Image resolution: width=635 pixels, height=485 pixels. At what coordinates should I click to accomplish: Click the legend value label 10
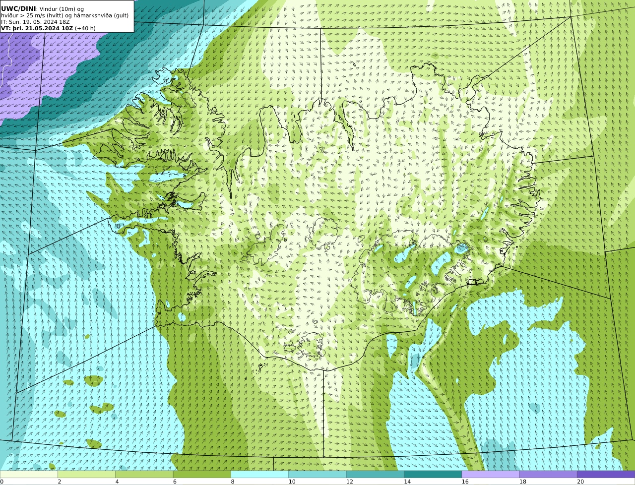click(292, 482)
